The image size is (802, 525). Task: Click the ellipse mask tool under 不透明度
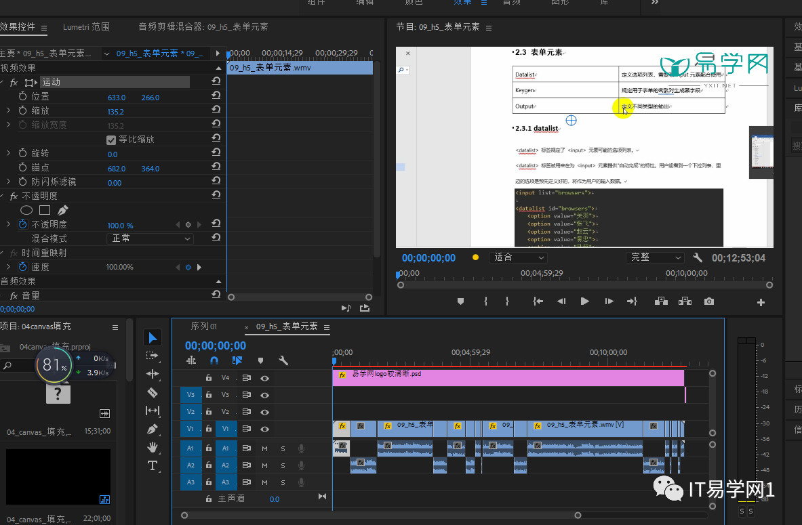[26, 210]
